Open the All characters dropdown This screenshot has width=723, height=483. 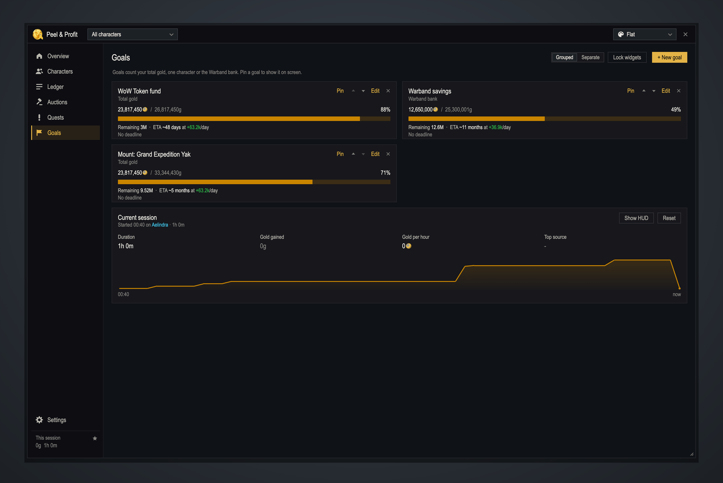pyautogui.click(x=132, y=34)
